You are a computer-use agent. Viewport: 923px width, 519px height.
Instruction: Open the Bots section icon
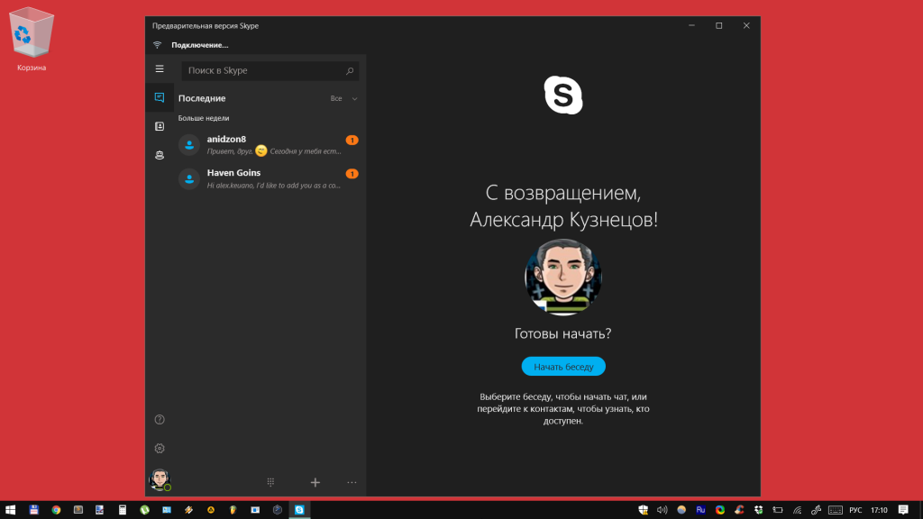[x=160, y=155]
